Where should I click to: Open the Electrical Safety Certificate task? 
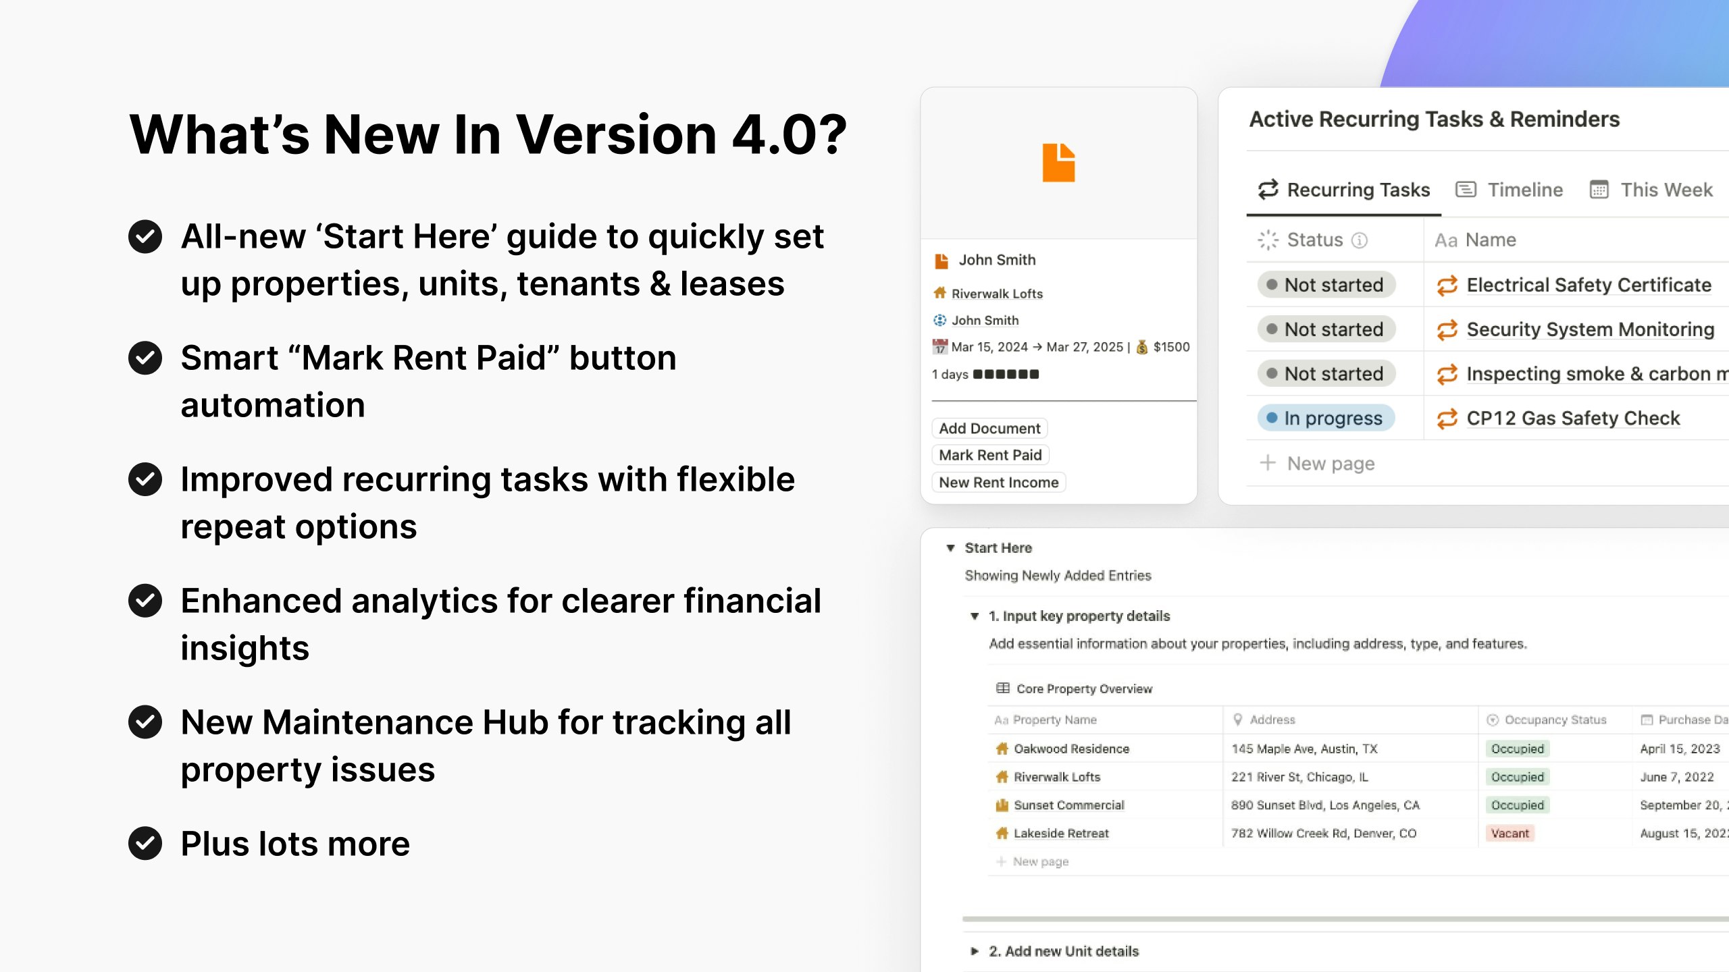coord(1589,285)
